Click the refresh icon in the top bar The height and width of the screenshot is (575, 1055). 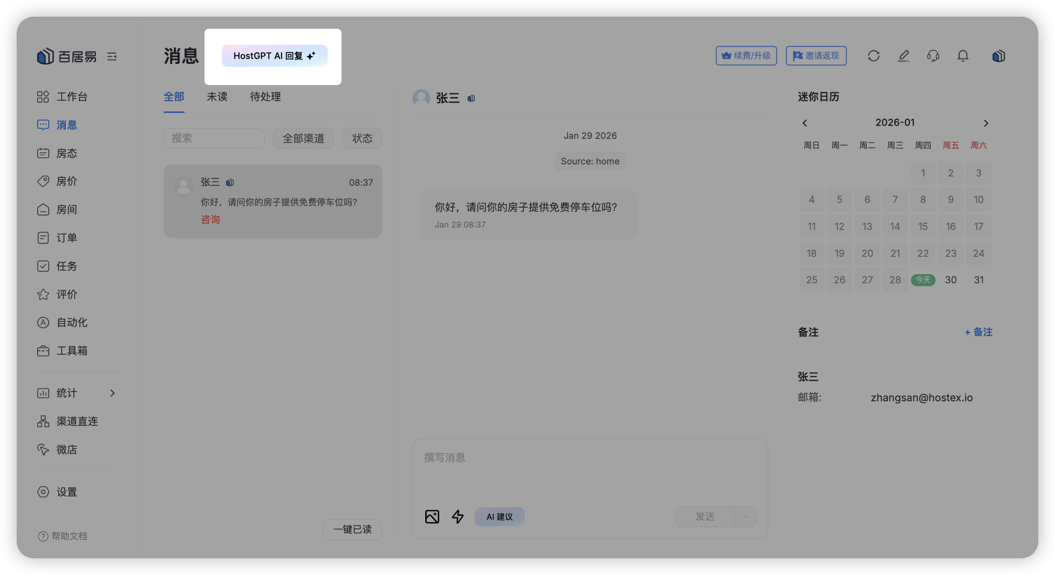click(873, 56)
